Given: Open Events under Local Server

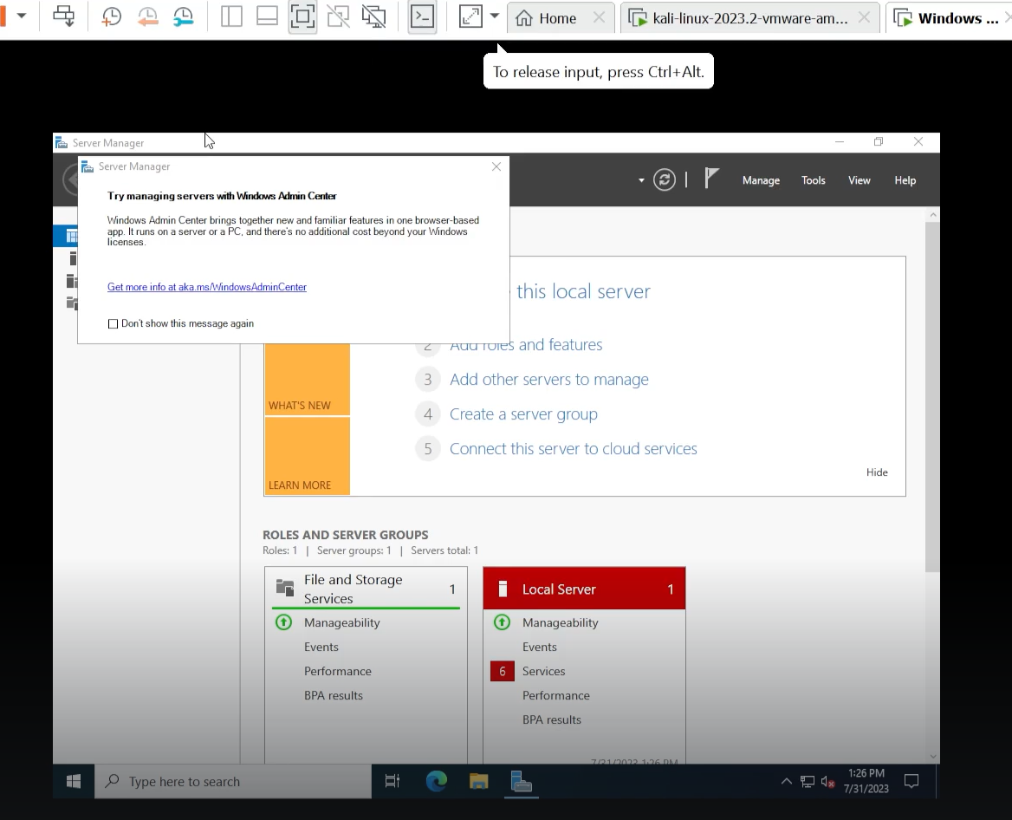Looking at the screenshot, I should 539,647.
